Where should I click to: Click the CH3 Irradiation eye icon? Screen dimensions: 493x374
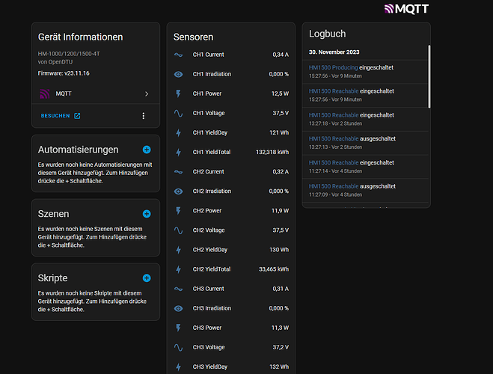pos(178,308)
